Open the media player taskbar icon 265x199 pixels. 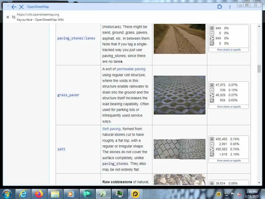coord(71,194)
